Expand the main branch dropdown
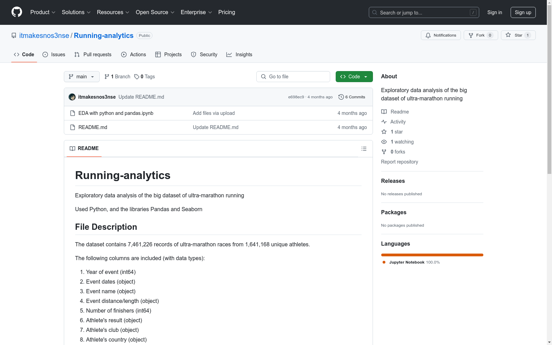552x345 pixels. [x=81, y=77]
